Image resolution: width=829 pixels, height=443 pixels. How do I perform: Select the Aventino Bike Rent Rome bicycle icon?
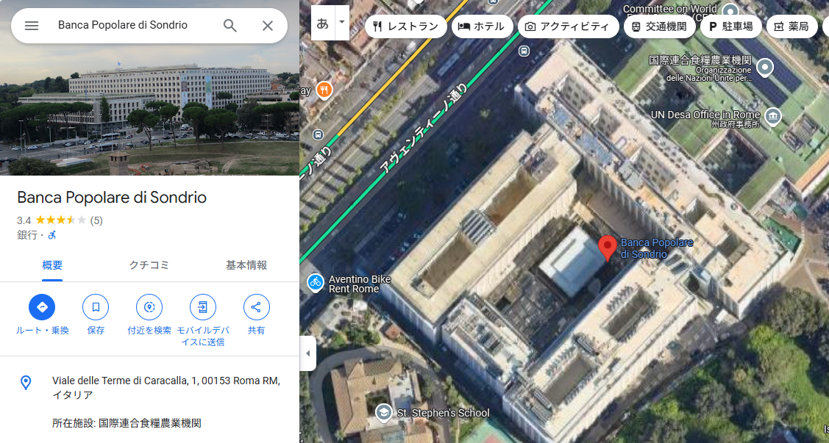click(316, 282)
